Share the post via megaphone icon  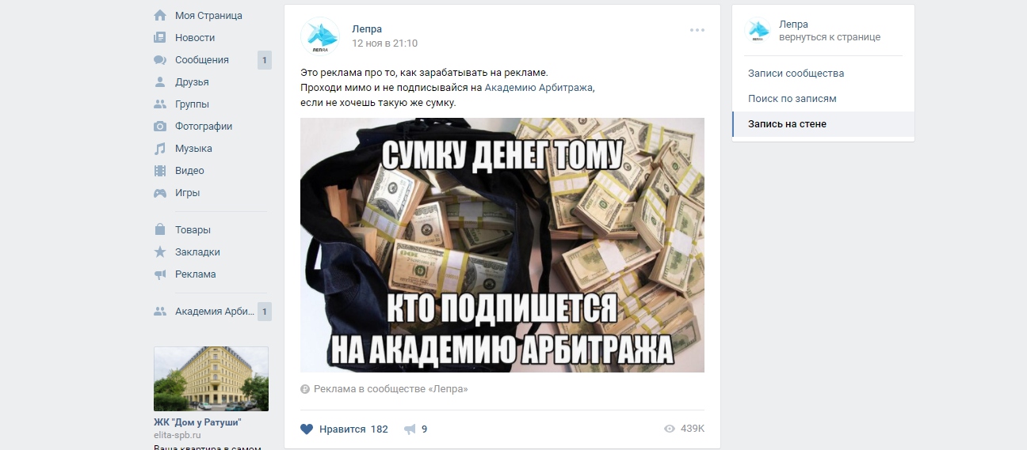(x=410, y=429)
